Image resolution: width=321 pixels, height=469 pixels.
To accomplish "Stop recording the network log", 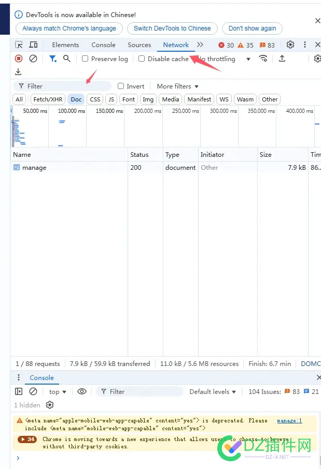I will (19, 59).
